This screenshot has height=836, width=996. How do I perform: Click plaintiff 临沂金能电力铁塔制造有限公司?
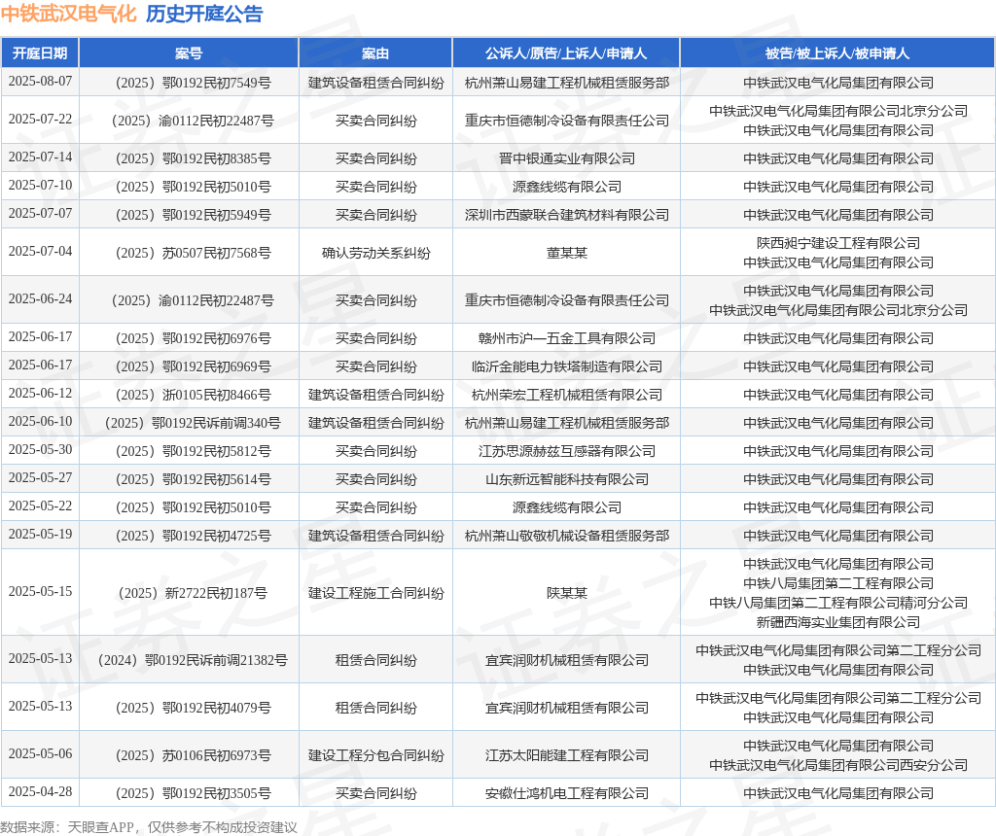point(567,366)
